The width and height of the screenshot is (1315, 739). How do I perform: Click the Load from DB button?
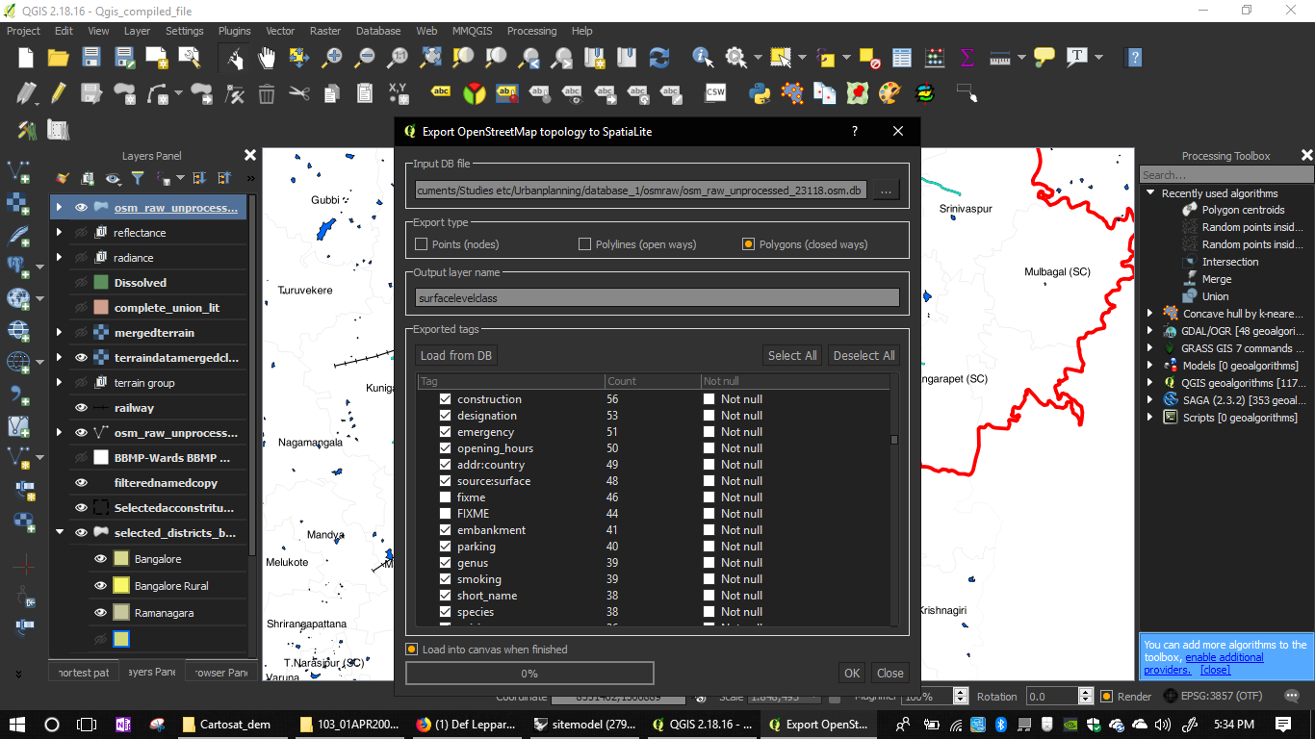[456, 355]
